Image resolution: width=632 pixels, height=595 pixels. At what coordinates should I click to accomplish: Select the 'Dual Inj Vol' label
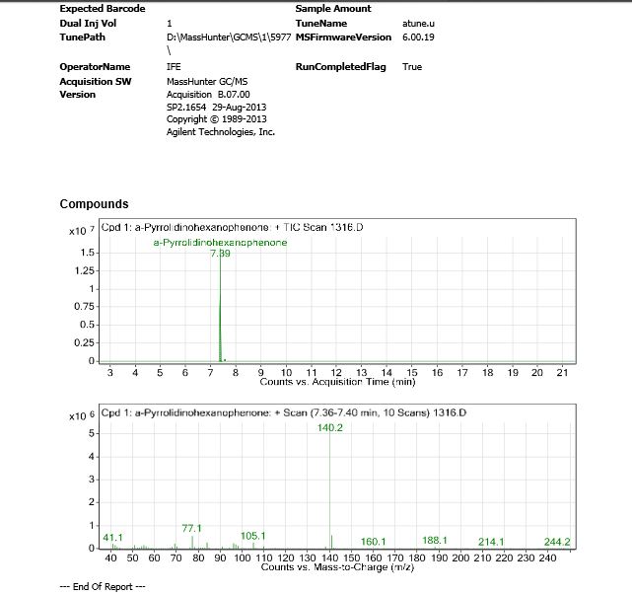88,24
